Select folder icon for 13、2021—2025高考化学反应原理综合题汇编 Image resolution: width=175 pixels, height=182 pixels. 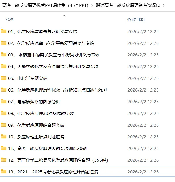coord(4,171)
